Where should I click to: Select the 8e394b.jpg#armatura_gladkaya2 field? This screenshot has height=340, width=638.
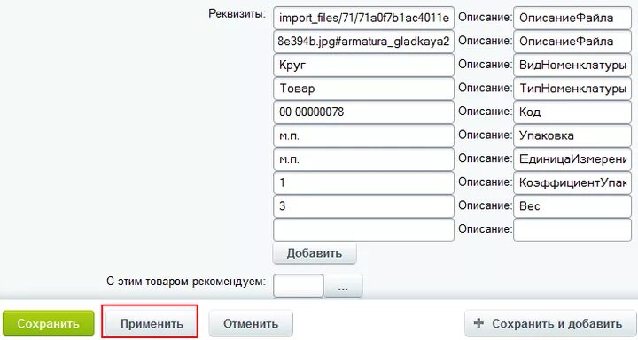click(x=364, y=42)
